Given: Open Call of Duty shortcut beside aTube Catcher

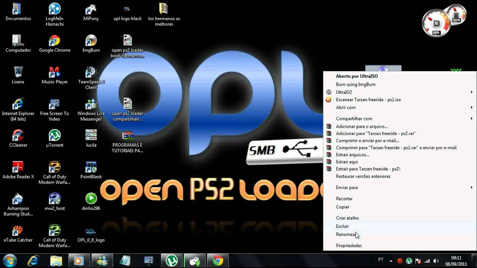Looking at the screenshot, I should 54,236.
